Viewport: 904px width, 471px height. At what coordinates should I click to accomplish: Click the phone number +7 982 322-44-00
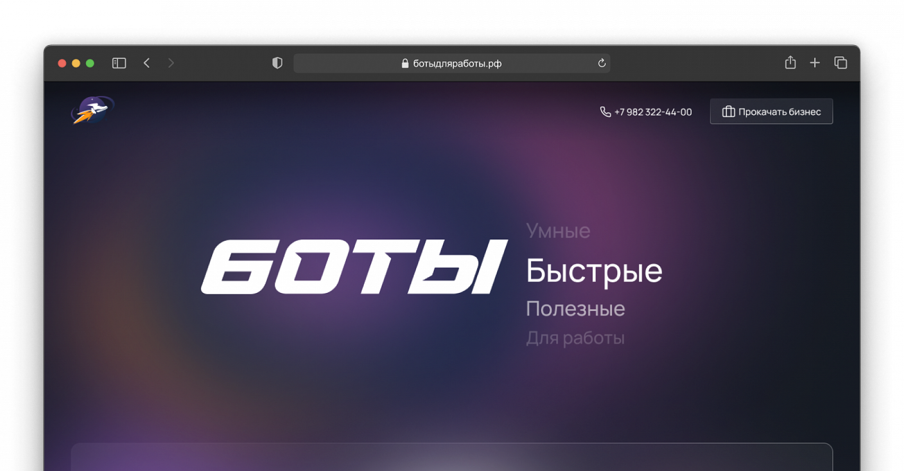click(x=653, y=112)
